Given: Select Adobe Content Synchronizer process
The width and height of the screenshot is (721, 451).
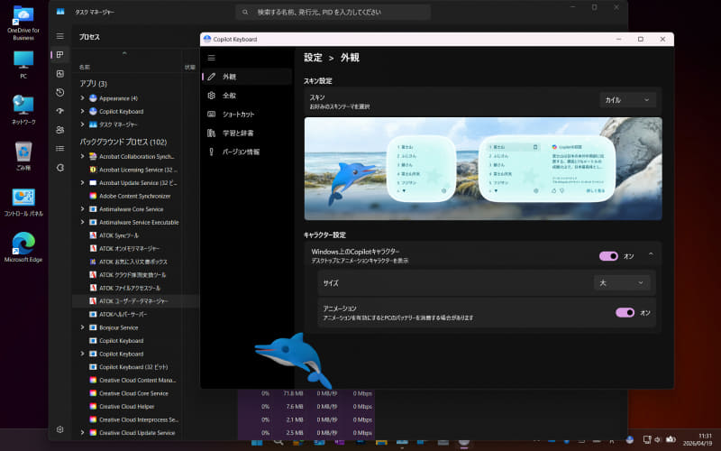Looking at the screenshot, I should 135,196.
